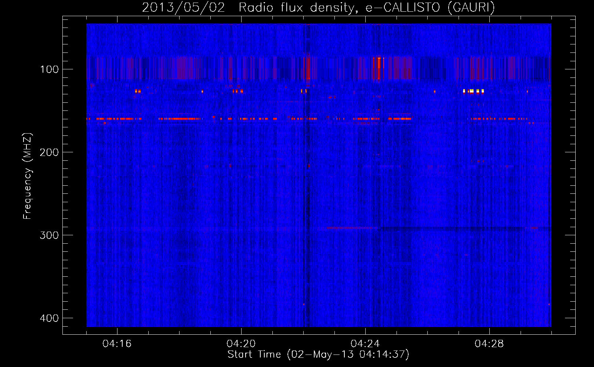Click the bright yellow burst near 04:27
This screenshot has height=367, width=594.
click(x=474, y=91)
